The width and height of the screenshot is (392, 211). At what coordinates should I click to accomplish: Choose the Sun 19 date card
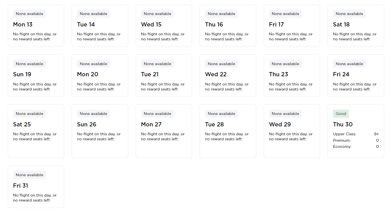click(36, 75)
